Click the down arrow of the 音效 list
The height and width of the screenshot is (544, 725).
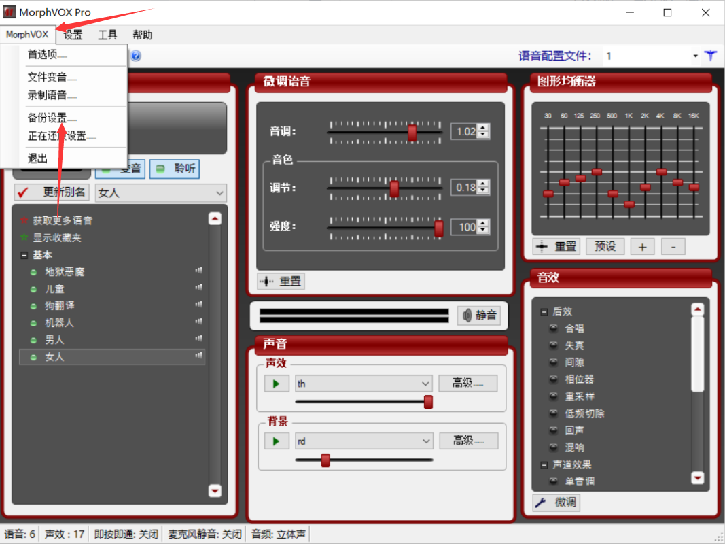(x=697, y=477)
